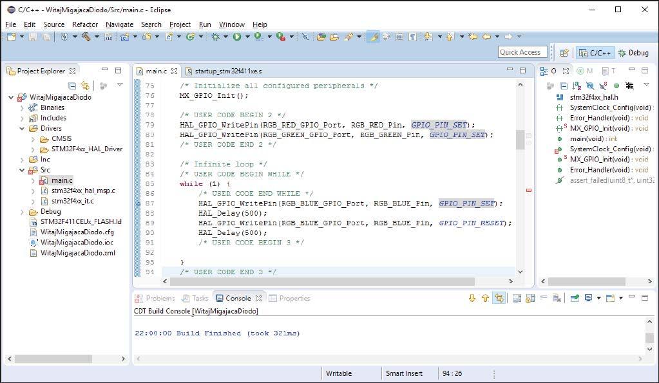Screen dimensions: 659x383
Task: Click the External Tools run icon
Action: (x=281, y=37)
